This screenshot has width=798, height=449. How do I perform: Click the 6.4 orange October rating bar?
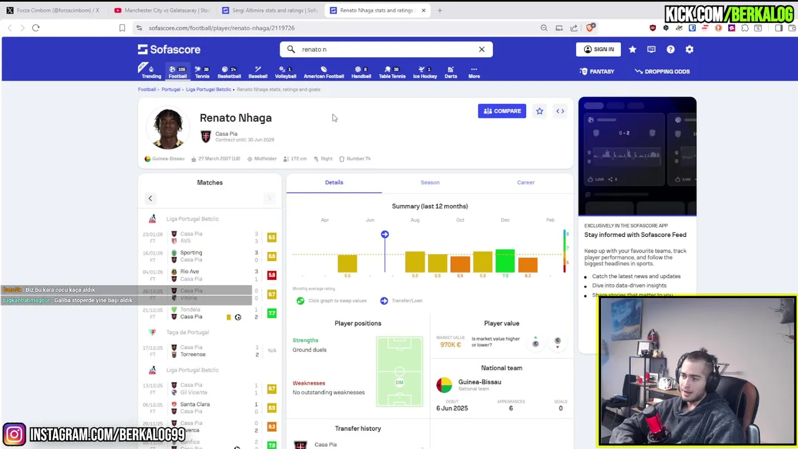coord(460,264)
